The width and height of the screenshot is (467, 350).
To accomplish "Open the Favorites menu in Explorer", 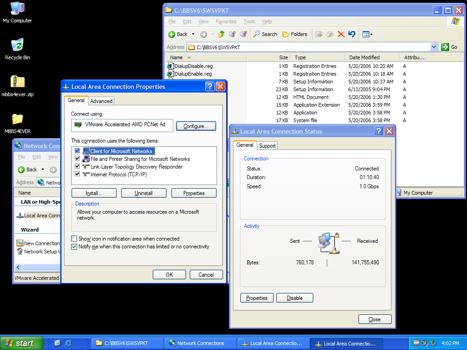I will [226, 21].
